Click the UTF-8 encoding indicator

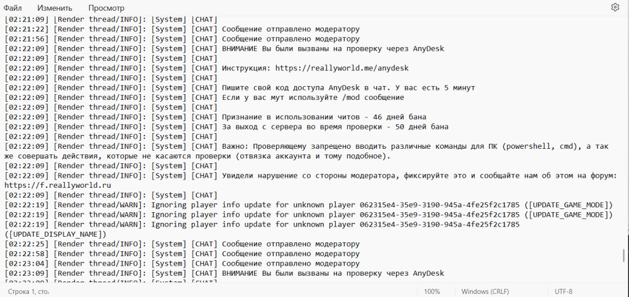click(x=564, y=291)
